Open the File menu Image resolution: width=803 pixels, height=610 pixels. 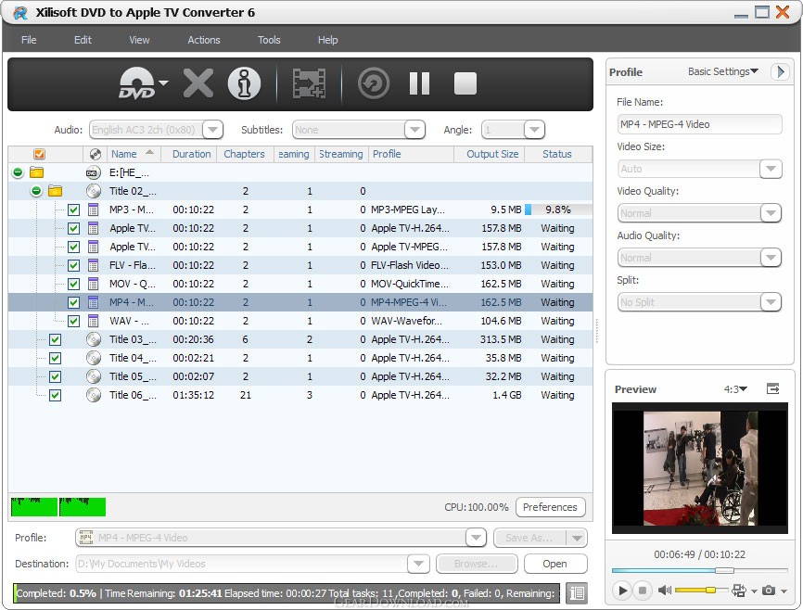click(29, 40)
